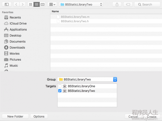Click the Cancel button
This screenshot has width=162, height=121.
[x=133, y=116]
